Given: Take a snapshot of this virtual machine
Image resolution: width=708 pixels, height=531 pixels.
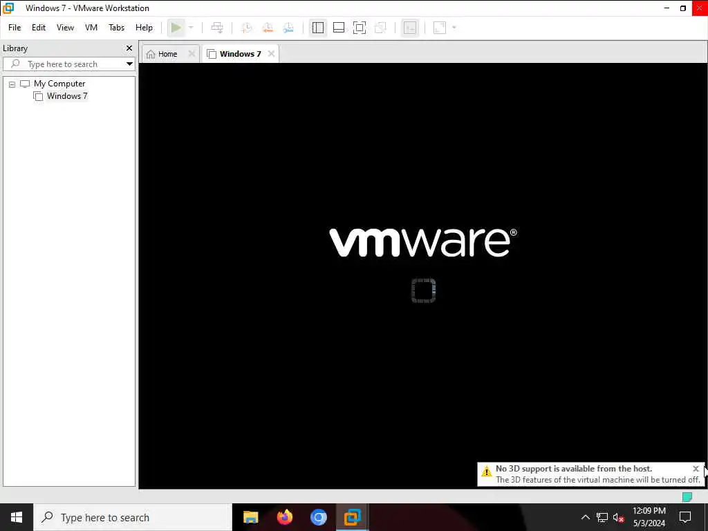Looking at the screenshot, I should (x=247, y=28).
